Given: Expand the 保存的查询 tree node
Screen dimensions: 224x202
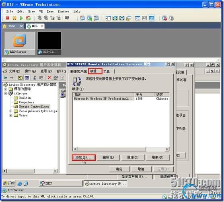Looking at the screenshot, I should pos(6,89).
